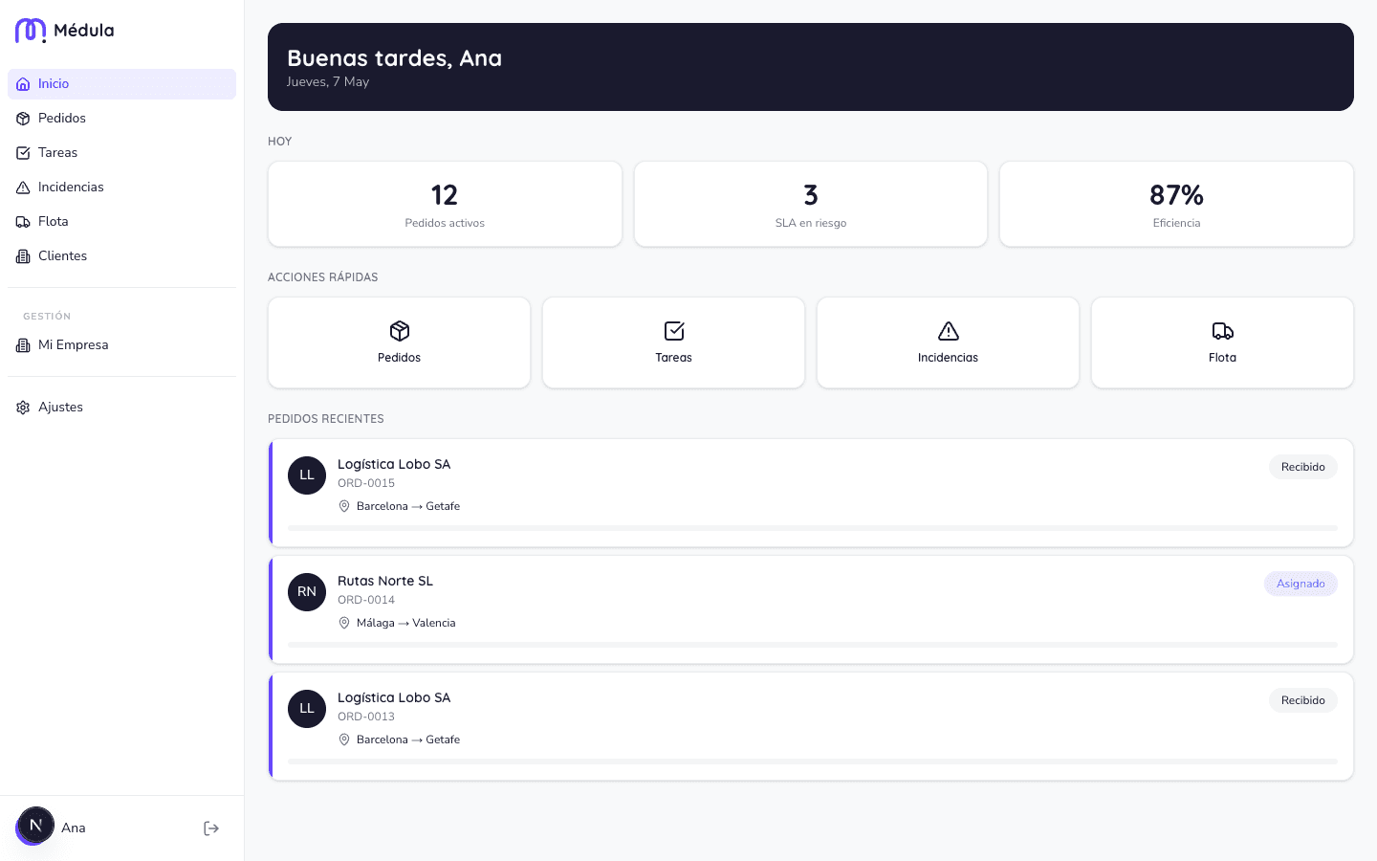Click the check-square icon in the Tareas quick action
The width and height of the screenshot is (1377, 861).
[x=674, y=331]
